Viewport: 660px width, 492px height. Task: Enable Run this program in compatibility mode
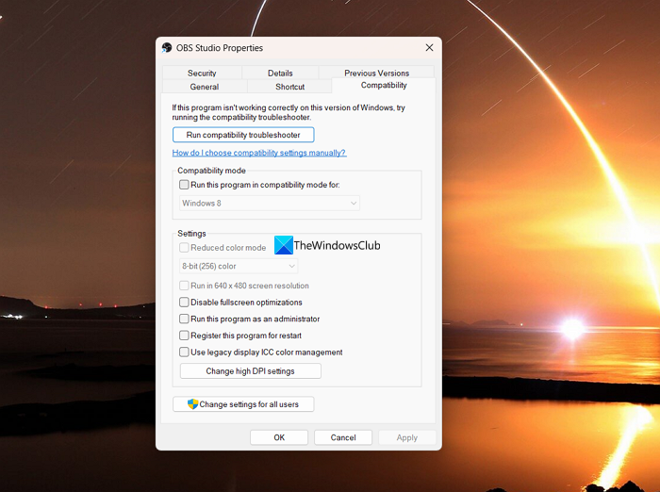pos(184,185)
